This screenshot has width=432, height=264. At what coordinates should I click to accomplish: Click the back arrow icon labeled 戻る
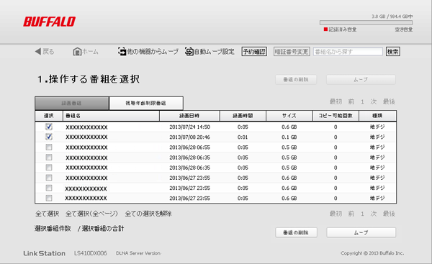38,52
